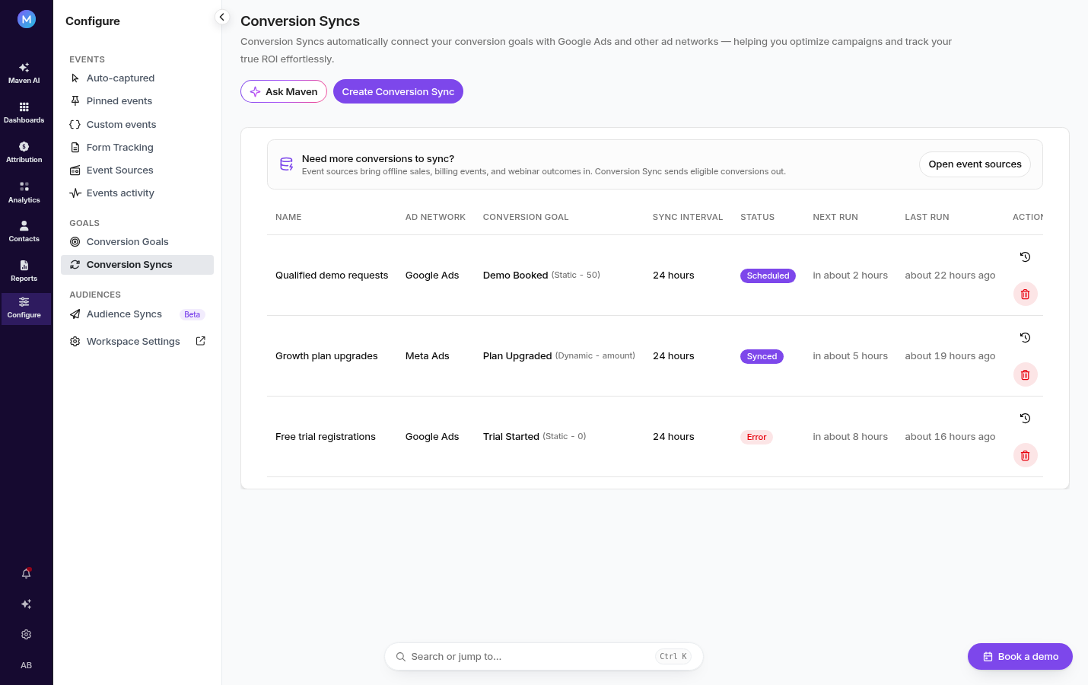Open Conversion Goals page
Viewport: 1088px width, 685px height.
pyautogui.click(x=137, y=242)
